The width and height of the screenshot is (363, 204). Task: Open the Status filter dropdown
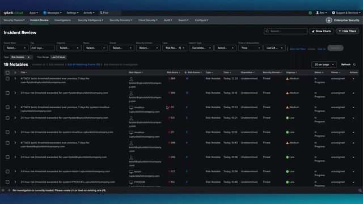95,48
